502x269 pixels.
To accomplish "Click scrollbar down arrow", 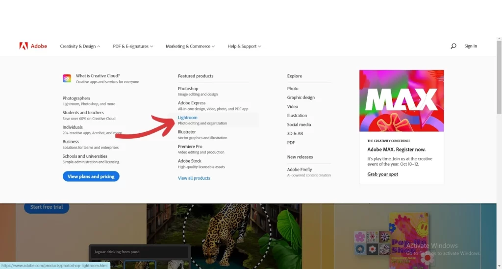I will pyautogui.click(x=499, y=266).
